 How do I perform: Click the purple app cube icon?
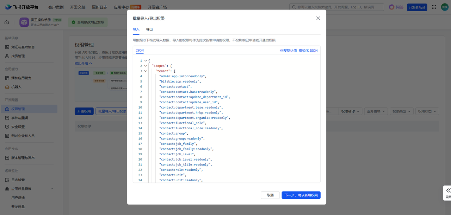tap(24, 22)
